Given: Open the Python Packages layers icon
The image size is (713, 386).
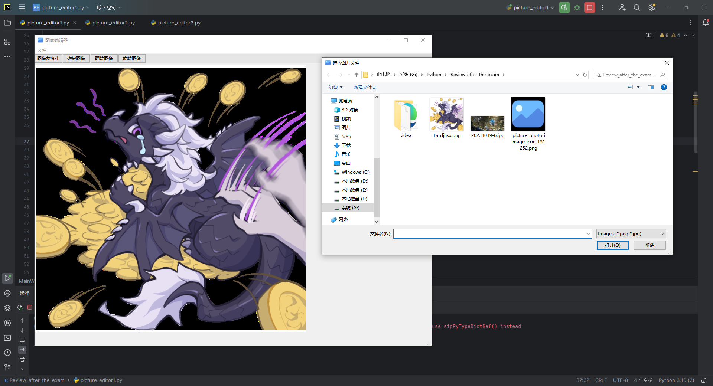Looking at the screenshot, I should [x=7, y=308].
